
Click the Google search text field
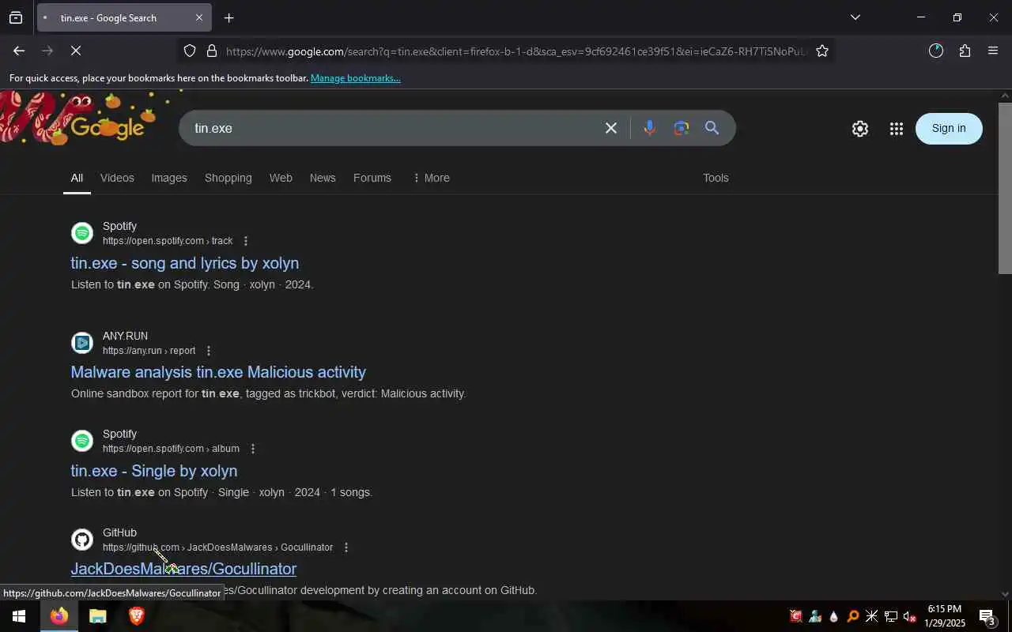pos(391,128)
